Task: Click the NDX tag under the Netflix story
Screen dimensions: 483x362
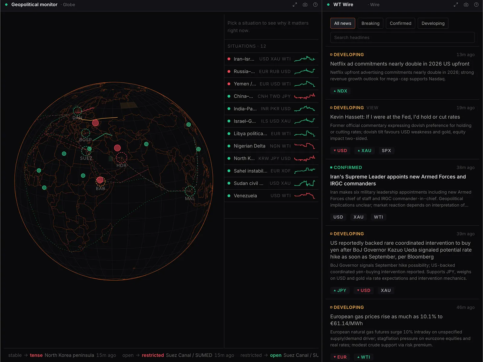Action: (x=340, y=91)
